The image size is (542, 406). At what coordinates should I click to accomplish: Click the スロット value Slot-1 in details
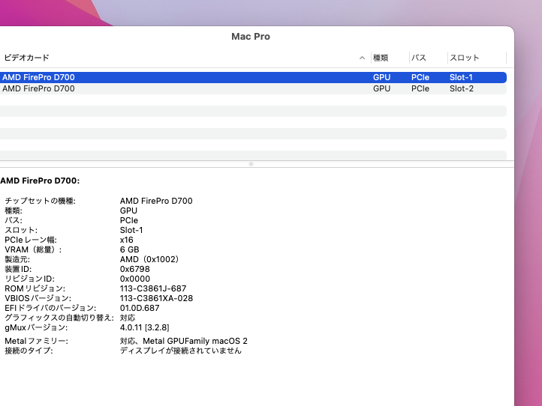point(131,230)
